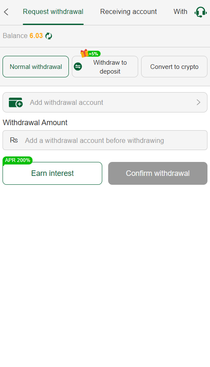Tap the +5% gift bonus badge
This screenshot has height=367, width=210.
(90, 54)
